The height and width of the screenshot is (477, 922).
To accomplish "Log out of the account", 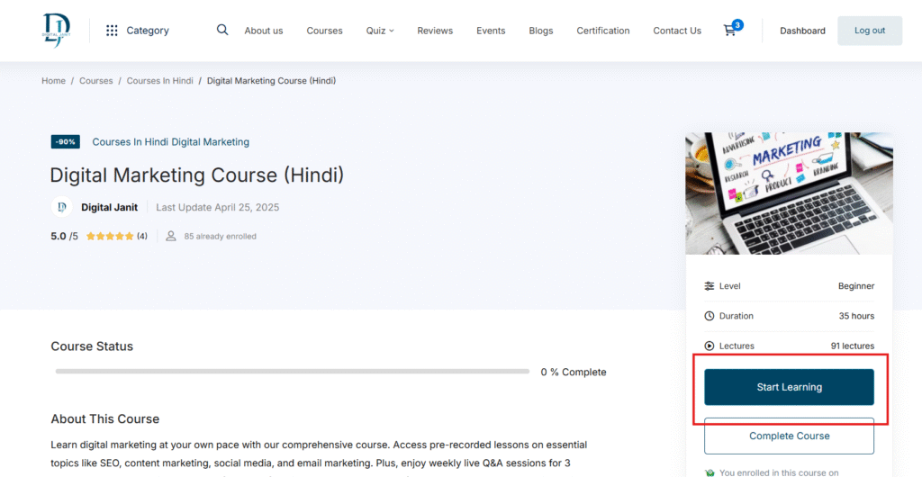I will tap(869, 31).
